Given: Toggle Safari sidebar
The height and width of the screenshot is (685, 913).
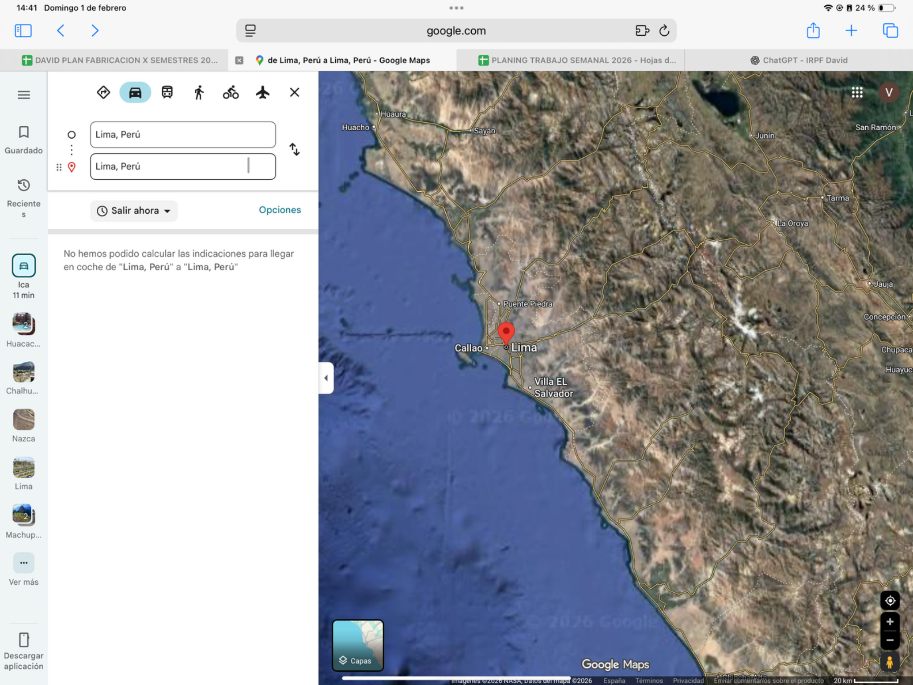Looking at the screenshot, I should click(23, 30).
